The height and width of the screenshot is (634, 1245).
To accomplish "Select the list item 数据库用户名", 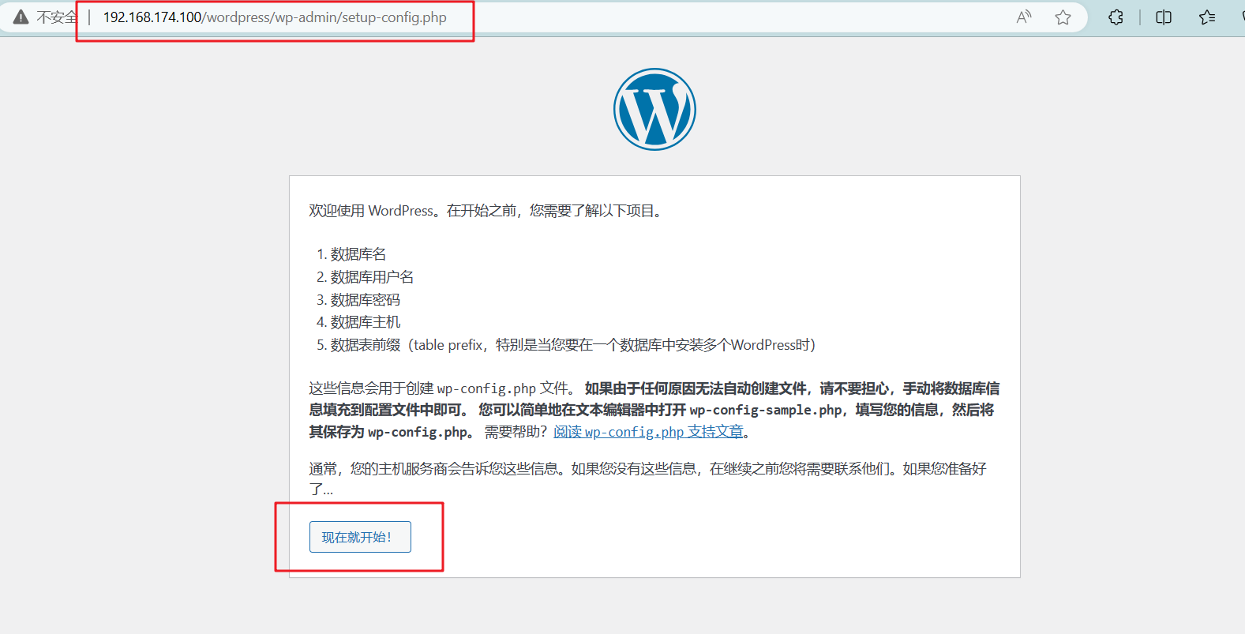I will coord(372,277).
